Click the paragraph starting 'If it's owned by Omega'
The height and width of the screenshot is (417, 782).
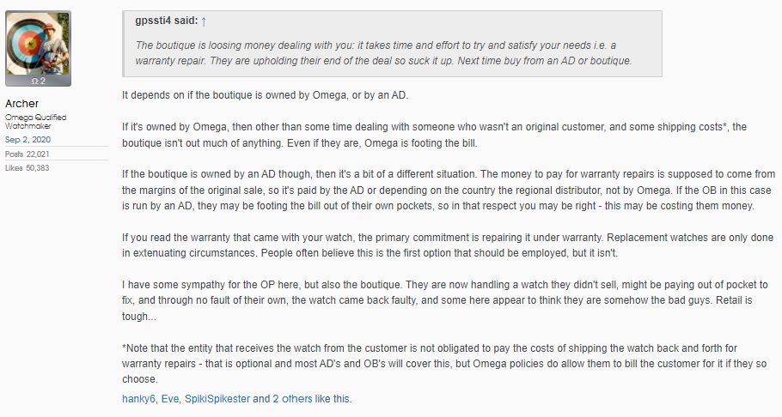point(434,135)
